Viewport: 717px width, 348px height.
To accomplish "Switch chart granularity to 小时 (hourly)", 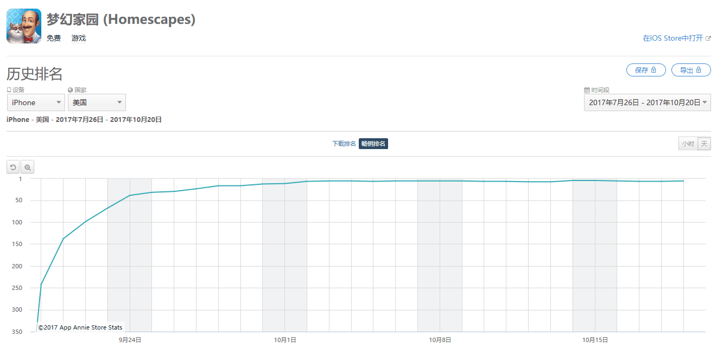I will pyautogui.click(x=688, y=144).
